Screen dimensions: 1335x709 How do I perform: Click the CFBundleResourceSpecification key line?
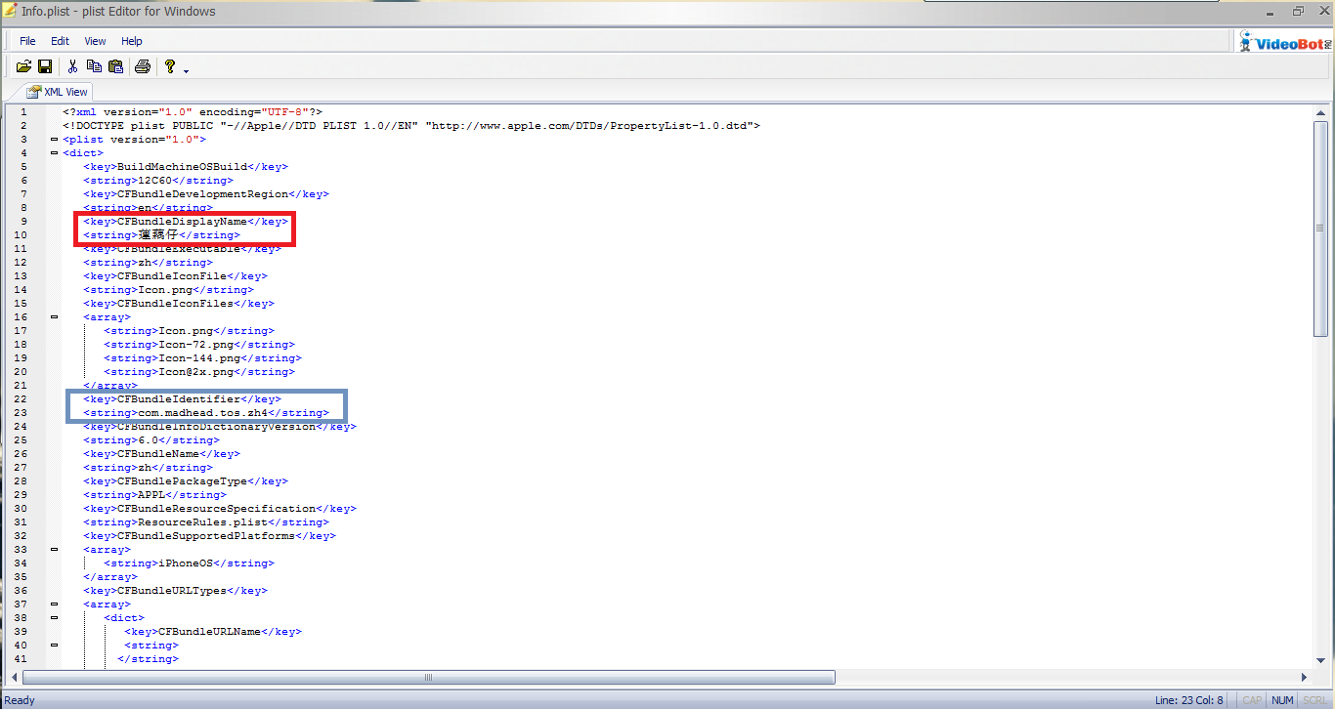coord(220,509)
